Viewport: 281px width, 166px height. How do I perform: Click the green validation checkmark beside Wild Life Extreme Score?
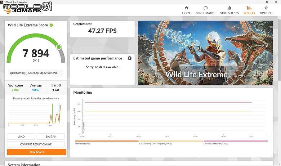tap(51, 25)
